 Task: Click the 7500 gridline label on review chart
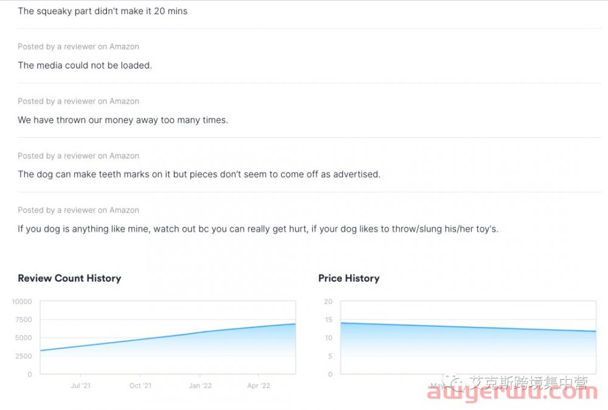(24, 319)
